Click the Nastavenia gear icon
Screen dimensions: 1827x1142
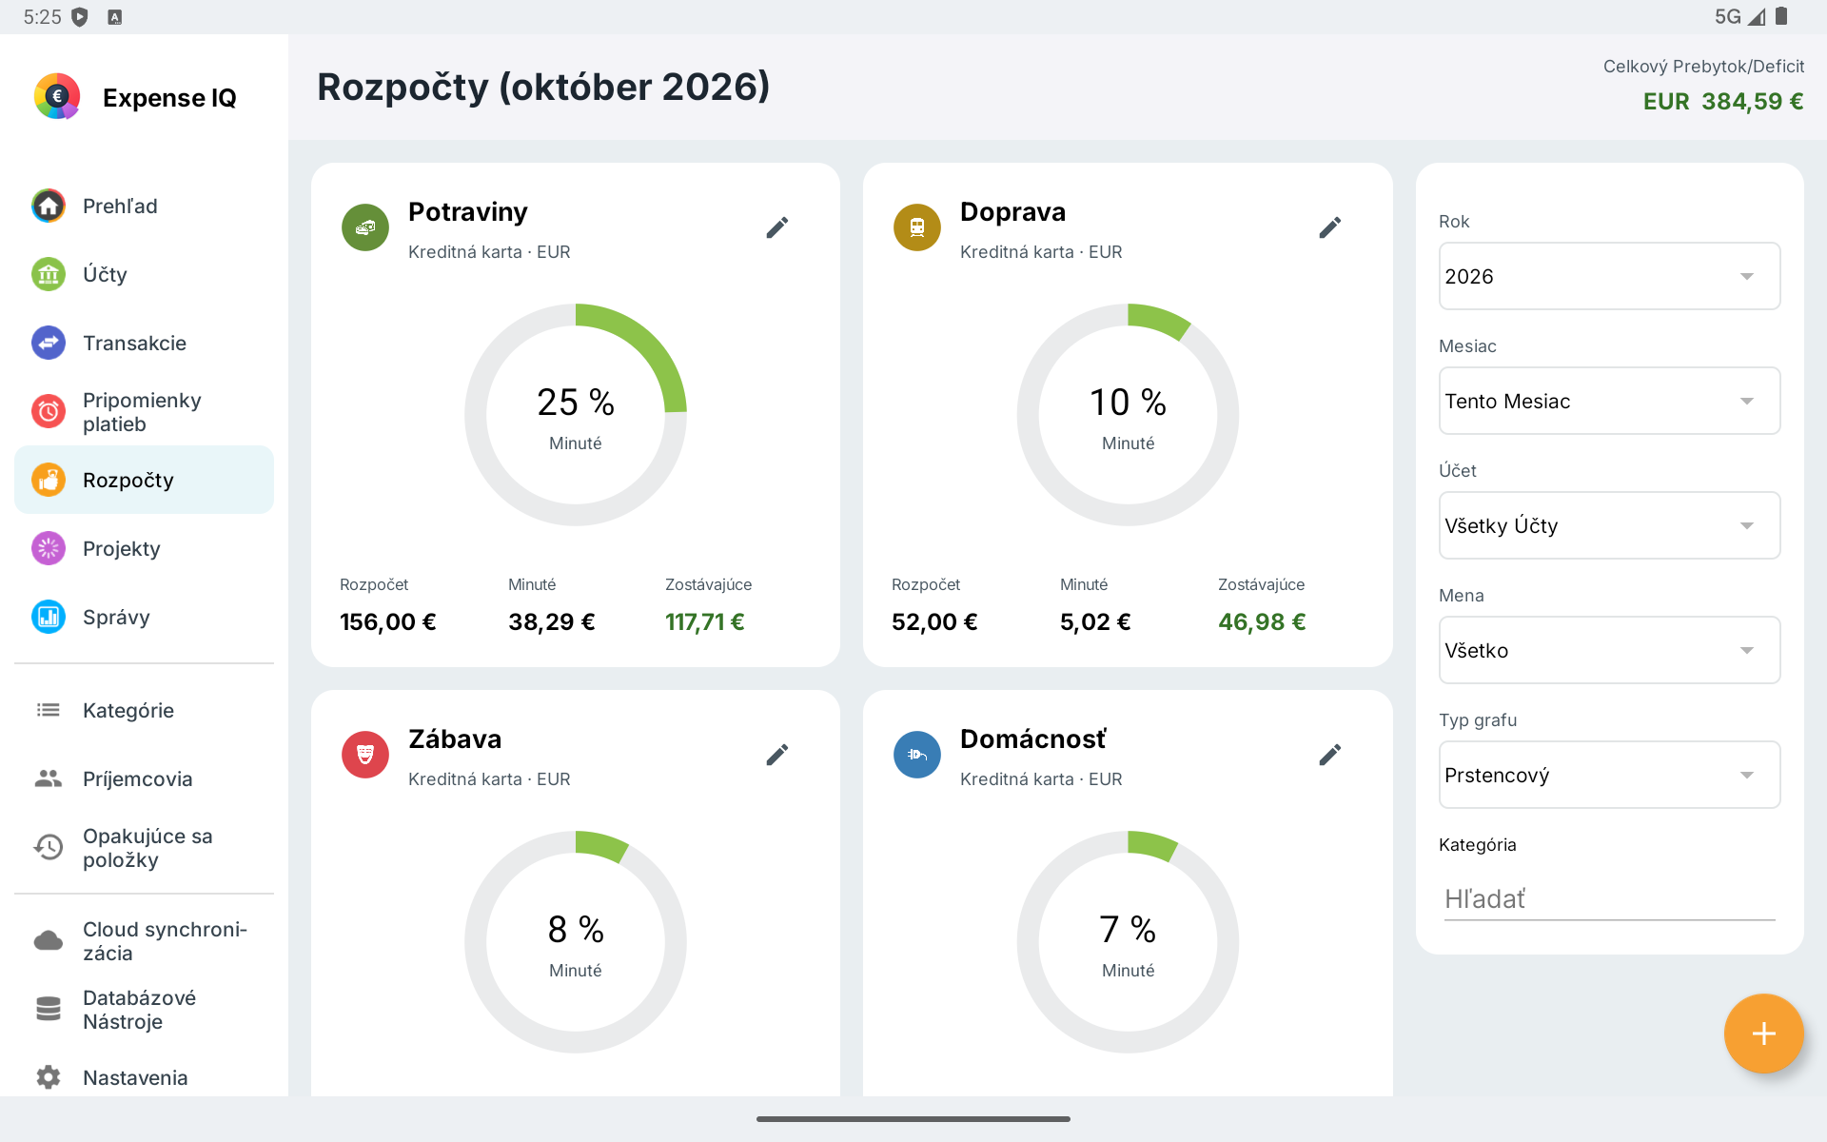pos(49,1077)
